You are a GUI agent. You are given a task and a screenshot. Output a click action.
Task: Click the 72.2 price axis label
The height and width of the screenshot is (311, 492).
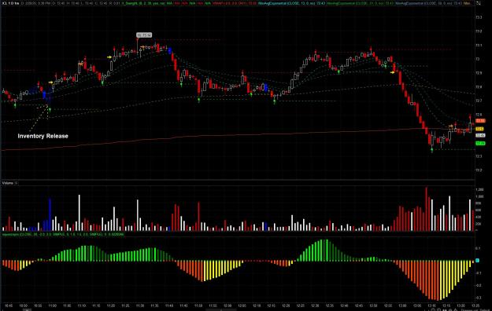[x=479, y=170]
